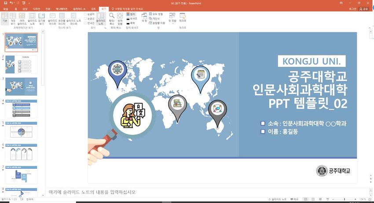
Task: Open Show group dialog launcher
Action: 105,28
